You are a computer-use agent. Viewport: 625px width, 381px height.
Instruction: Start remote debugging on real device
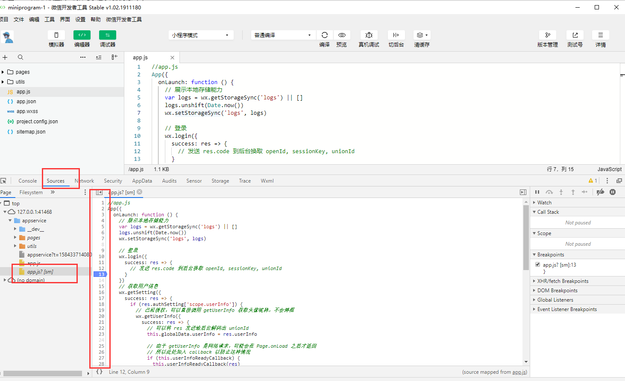coord(369,35)
